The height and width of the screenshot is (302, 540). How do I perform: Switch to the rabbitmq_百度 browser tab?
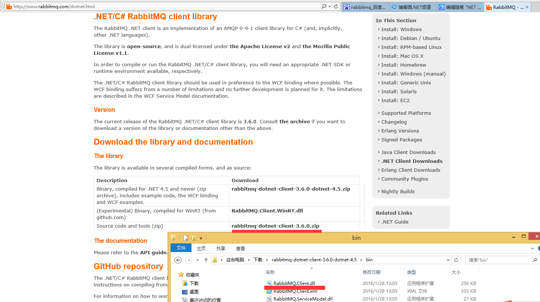[x=365, y=7]
